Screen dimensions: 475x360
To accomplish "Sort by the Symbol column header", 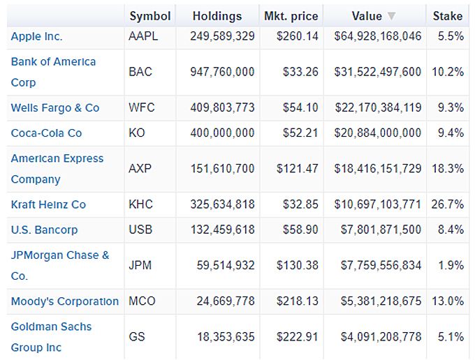I will tap(150, 16).
